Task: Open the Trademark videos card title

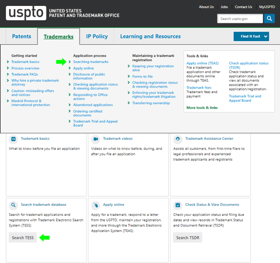Action: tap(117, 138)
